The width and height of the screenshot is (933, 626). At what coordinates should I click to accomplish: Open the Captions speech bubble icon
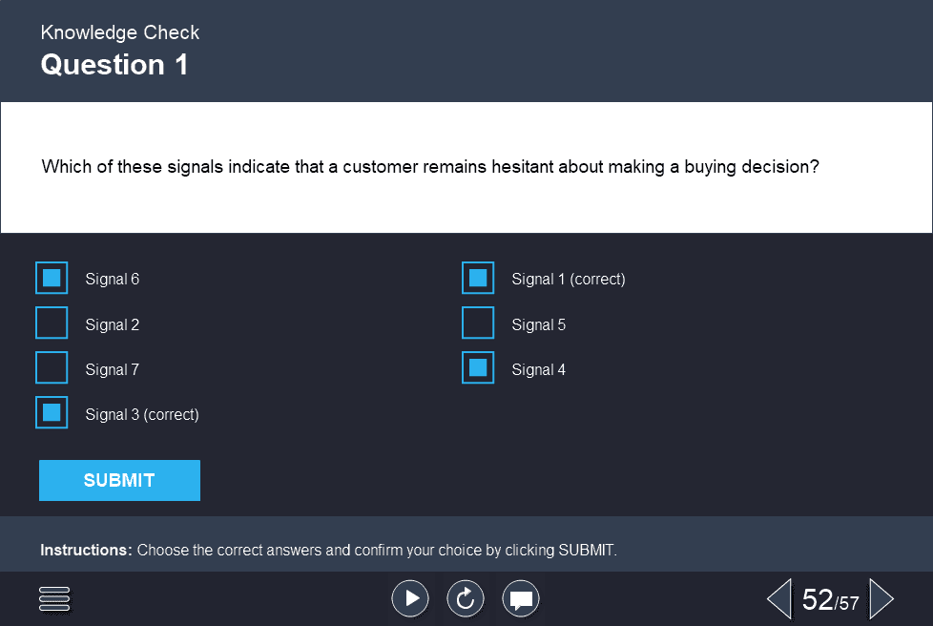[x=521, y=598]
